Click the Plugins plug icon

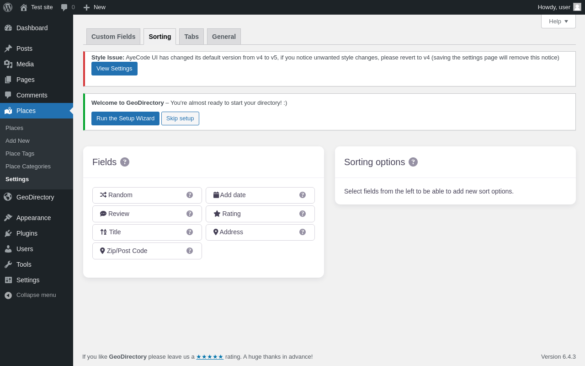(8, 233)
